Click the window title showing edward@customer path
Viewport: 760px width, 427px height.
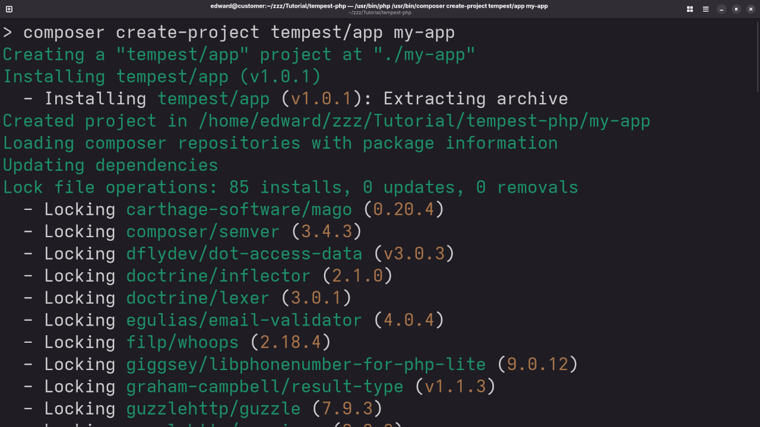pyautogui.click(x=379, y=6)
